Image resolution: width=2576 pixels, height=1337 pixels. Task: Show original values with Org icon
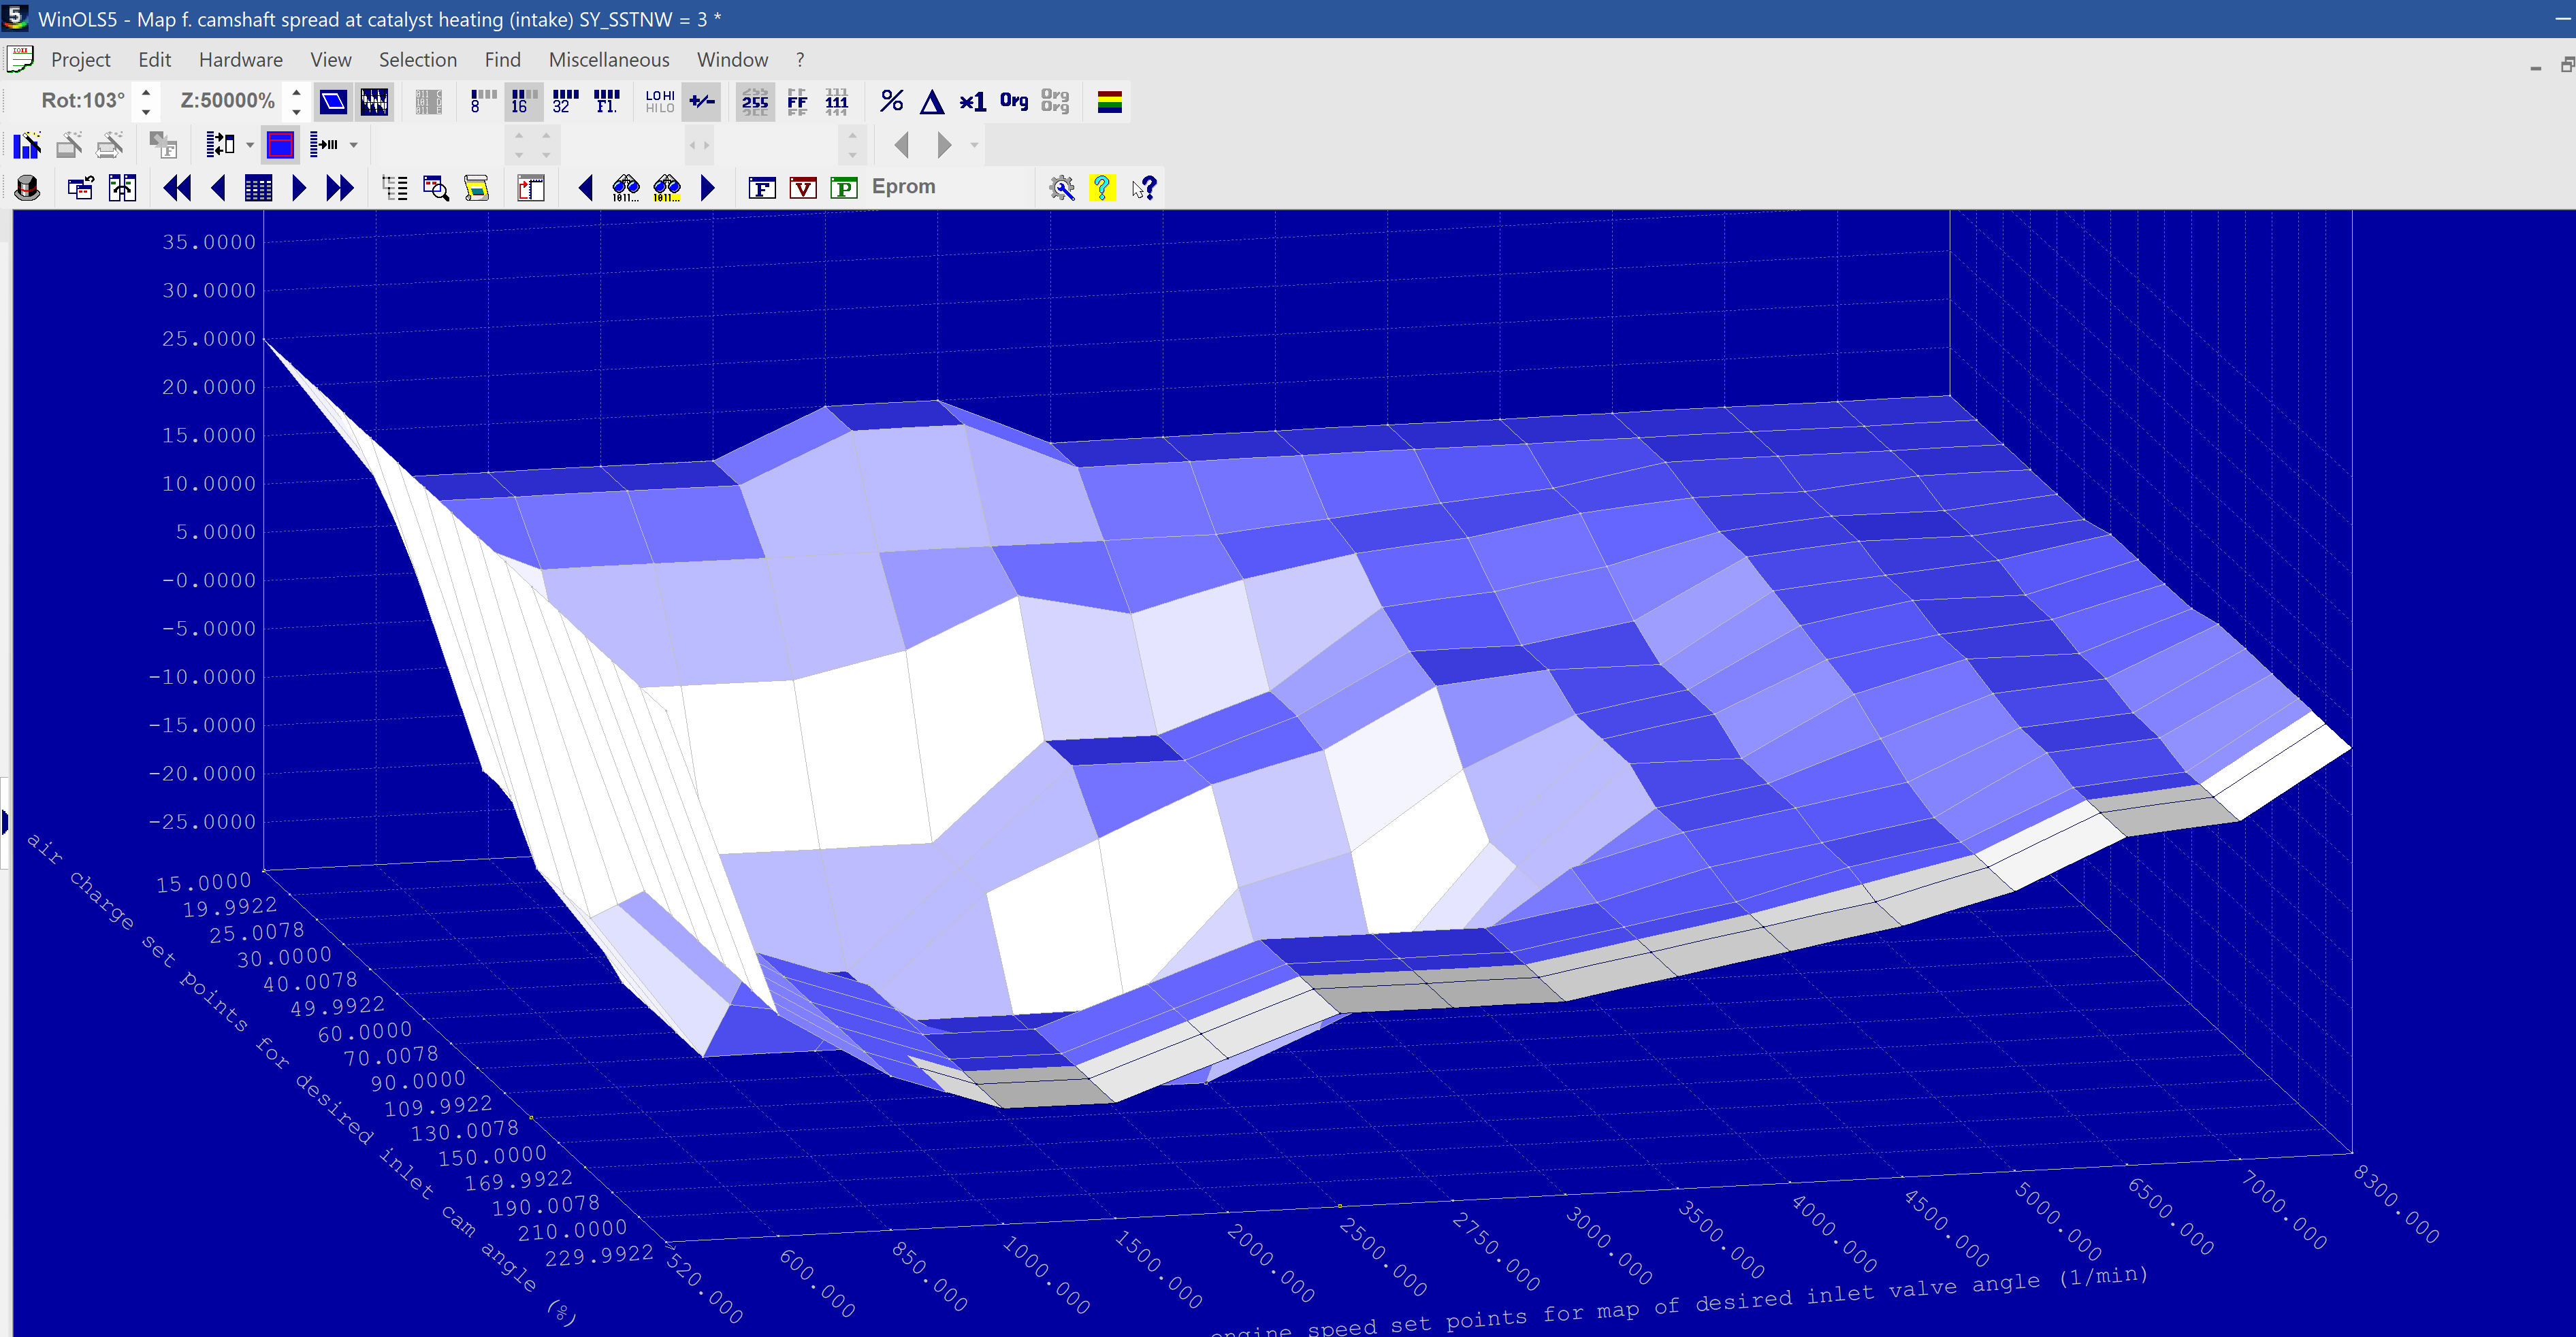pyautogui.click(x=1014, y=101)
